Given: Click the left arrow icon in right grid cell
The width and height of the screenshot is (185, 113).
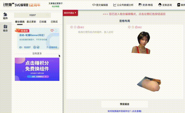Looking at the screenshot, I should 129,27.
